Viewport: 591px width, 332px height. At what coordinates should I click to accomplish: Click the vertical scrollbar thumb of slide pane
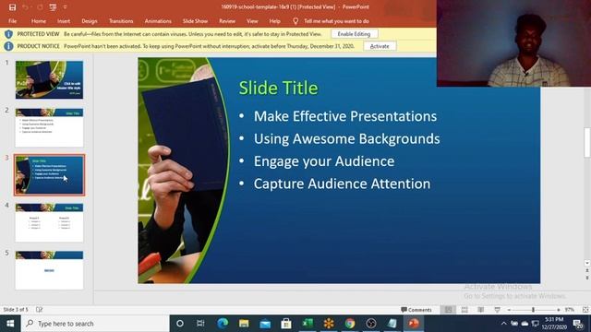point(587,142)
